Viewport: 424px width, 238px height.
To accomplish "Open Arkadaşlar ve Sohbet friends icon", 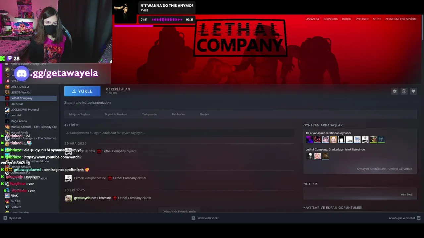I will [x=419, y=218].
